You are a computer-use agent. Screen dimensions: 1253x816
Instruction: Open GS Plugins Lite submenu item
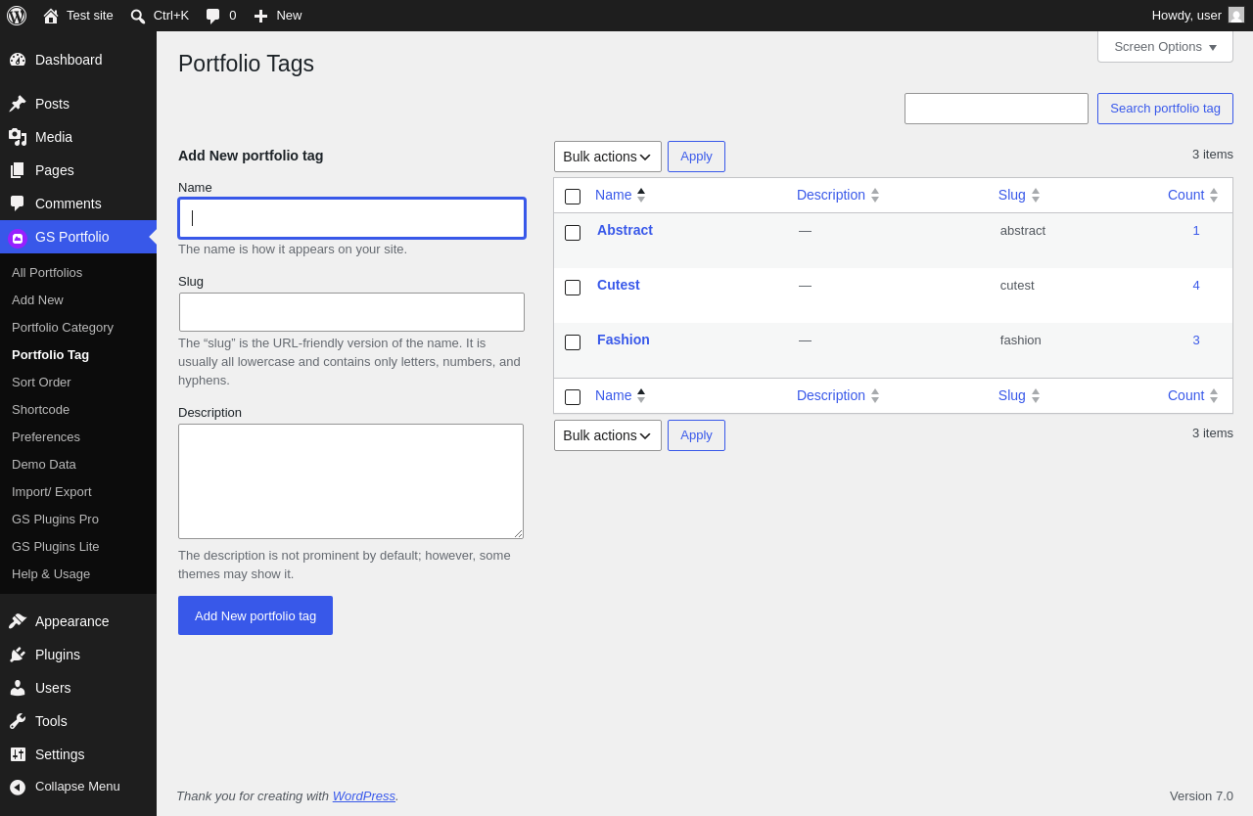(56, 546)
